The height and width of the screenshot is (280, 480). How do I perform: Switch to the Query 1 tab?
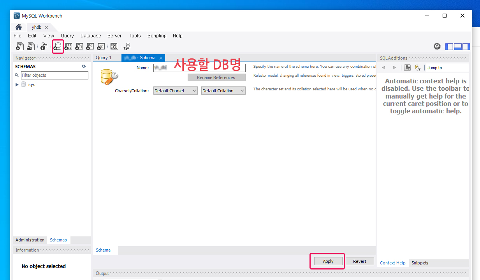point(104,58)
